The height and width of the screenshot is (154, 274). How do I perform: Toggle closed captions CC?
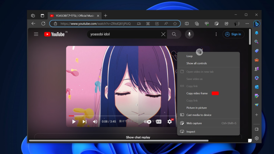click(x=159, y=121)
